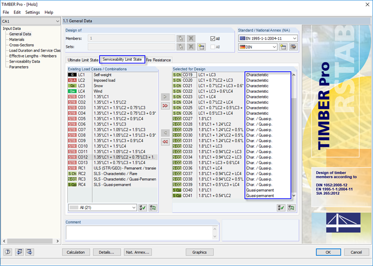Select all existing load cases icon
The width and height of the screenshot is (373, 266).
click(143, 208)
